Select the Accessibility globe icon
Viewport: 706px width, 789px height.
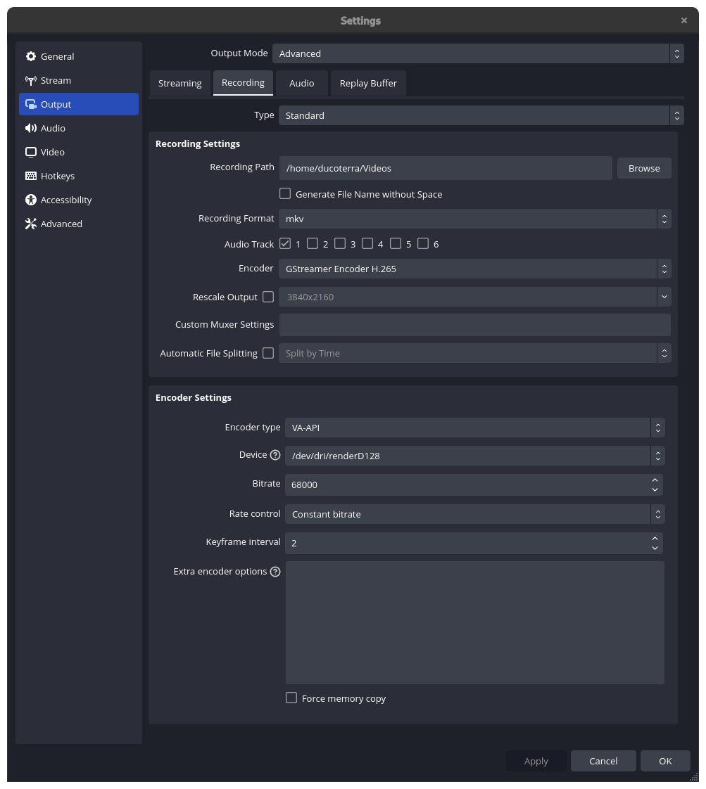click(x=31, y=200)
